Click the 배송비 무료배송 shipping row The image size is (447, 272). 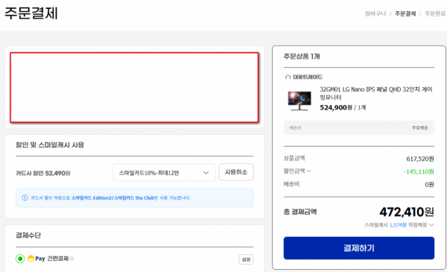pyautogui.click(x=358, y=127)
